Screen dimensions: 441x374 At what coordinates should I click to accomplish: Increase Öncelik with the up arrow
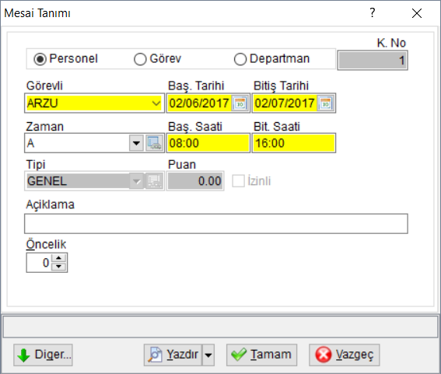coord(58,258)
